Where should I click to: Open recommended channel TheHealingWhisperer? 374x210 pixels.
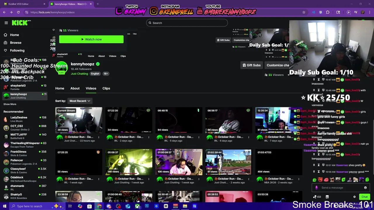point(25,145)
